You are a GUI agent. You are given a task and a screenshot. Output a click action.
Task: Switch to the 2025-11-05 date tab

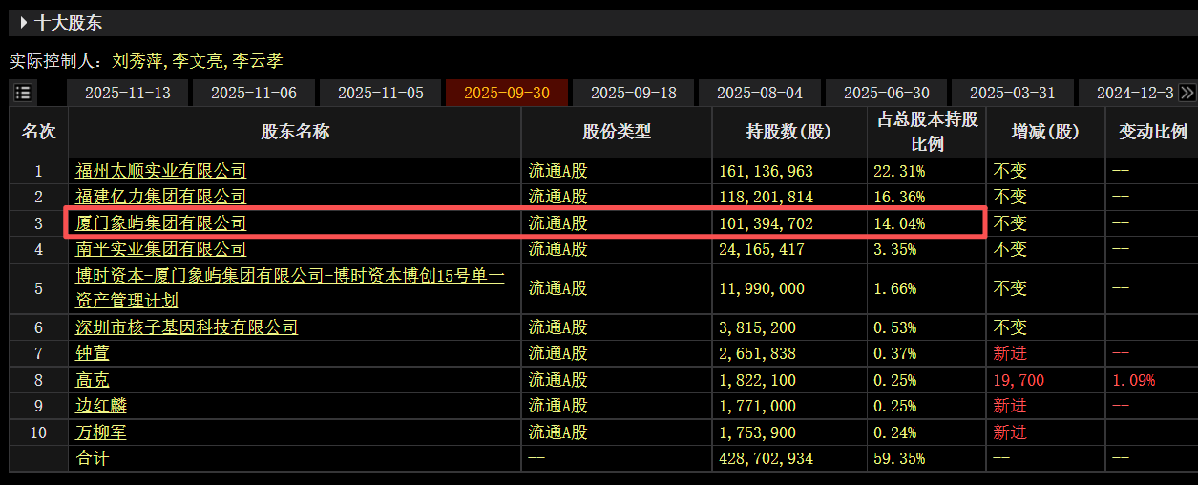[381, 93]
